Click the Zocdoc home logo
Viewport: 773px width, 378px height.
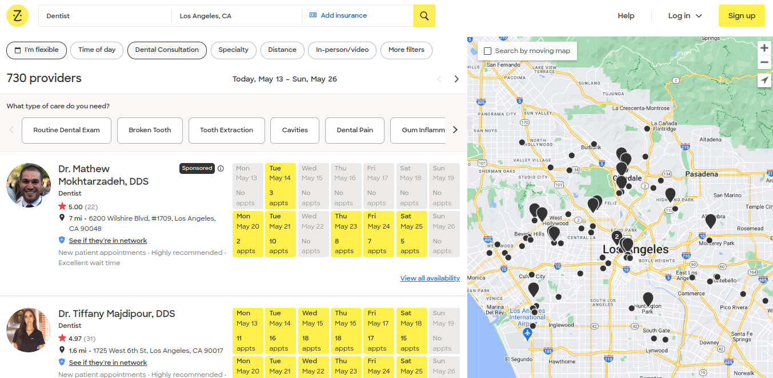coord(17,15)
